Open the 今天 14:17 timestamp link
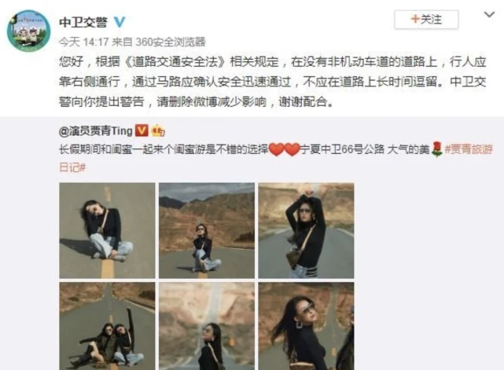Screen dimensions: 504x370 (84, 42)
